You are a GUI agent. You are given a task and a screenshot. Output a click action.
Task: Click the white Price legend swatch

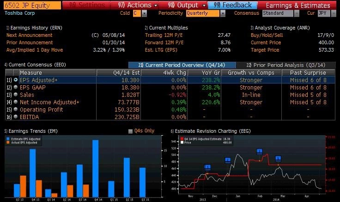[x=182, y=143]
